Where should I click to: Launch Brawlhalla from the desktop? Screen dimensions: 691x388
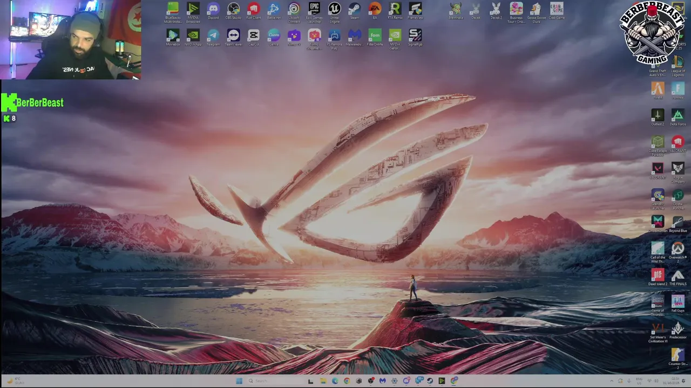[x=456, y=11]
